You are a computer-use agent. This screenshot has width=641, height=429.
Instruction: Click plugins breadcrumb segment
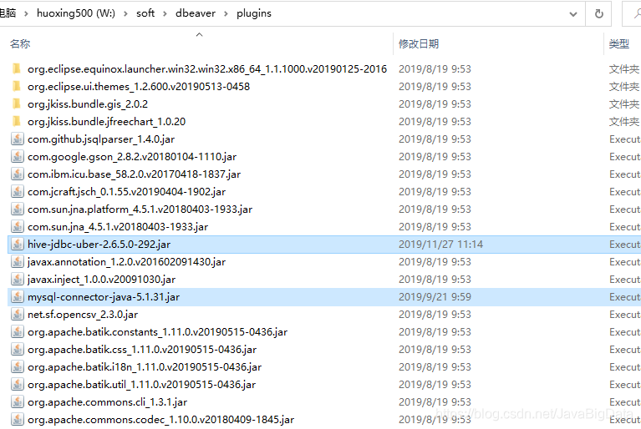pos(254,13)
